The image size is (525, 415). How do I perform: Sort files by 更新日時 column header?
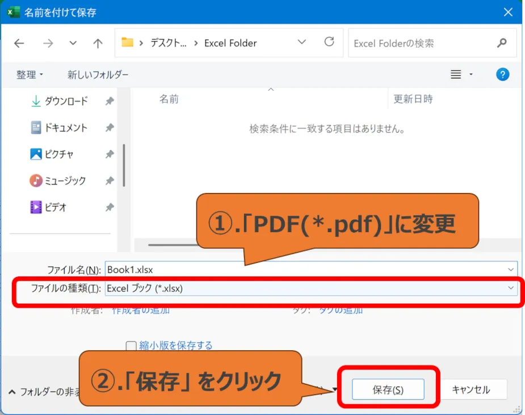413,99
